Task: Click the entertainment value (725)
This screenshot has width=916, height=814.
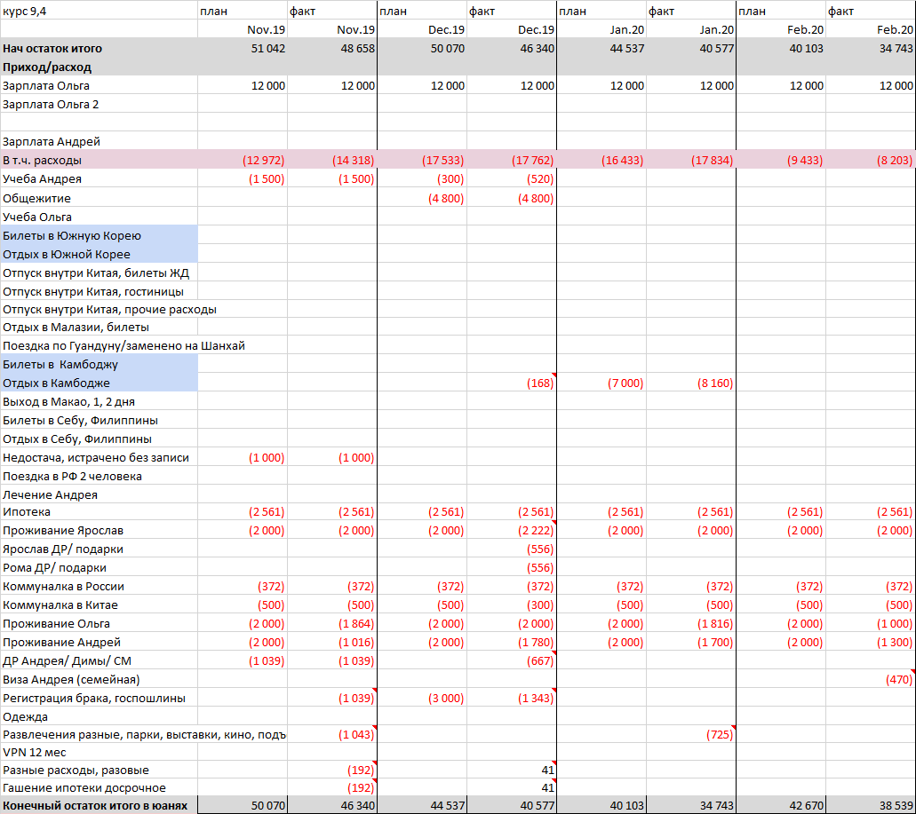Action: 720,734
